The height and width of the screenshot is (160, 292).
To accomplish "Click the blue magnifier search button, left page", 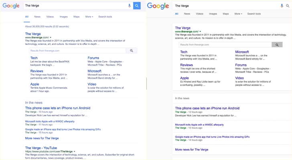I will pyautogui.click(x=137, y=6).
